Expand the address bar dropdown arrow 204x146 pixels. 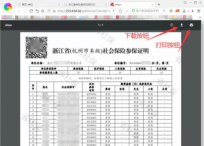[x=127, y=11]
